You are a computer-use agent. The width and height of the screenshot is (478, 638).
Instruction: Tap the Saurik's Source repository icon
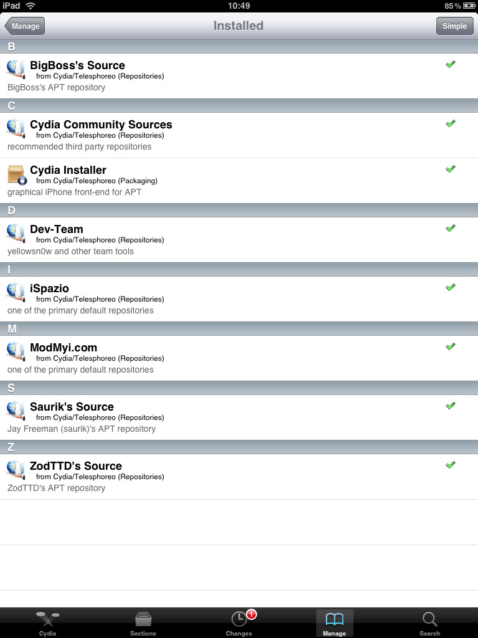point(16,410)
